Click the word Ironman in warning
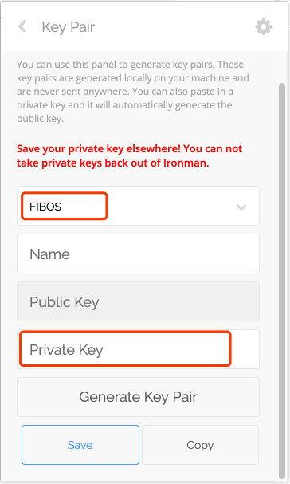 click(x=185, y=163)
